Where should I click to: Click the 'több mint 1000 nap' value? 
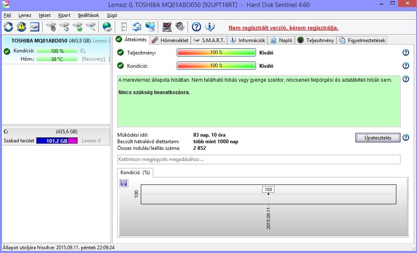[x=216, y=142]
